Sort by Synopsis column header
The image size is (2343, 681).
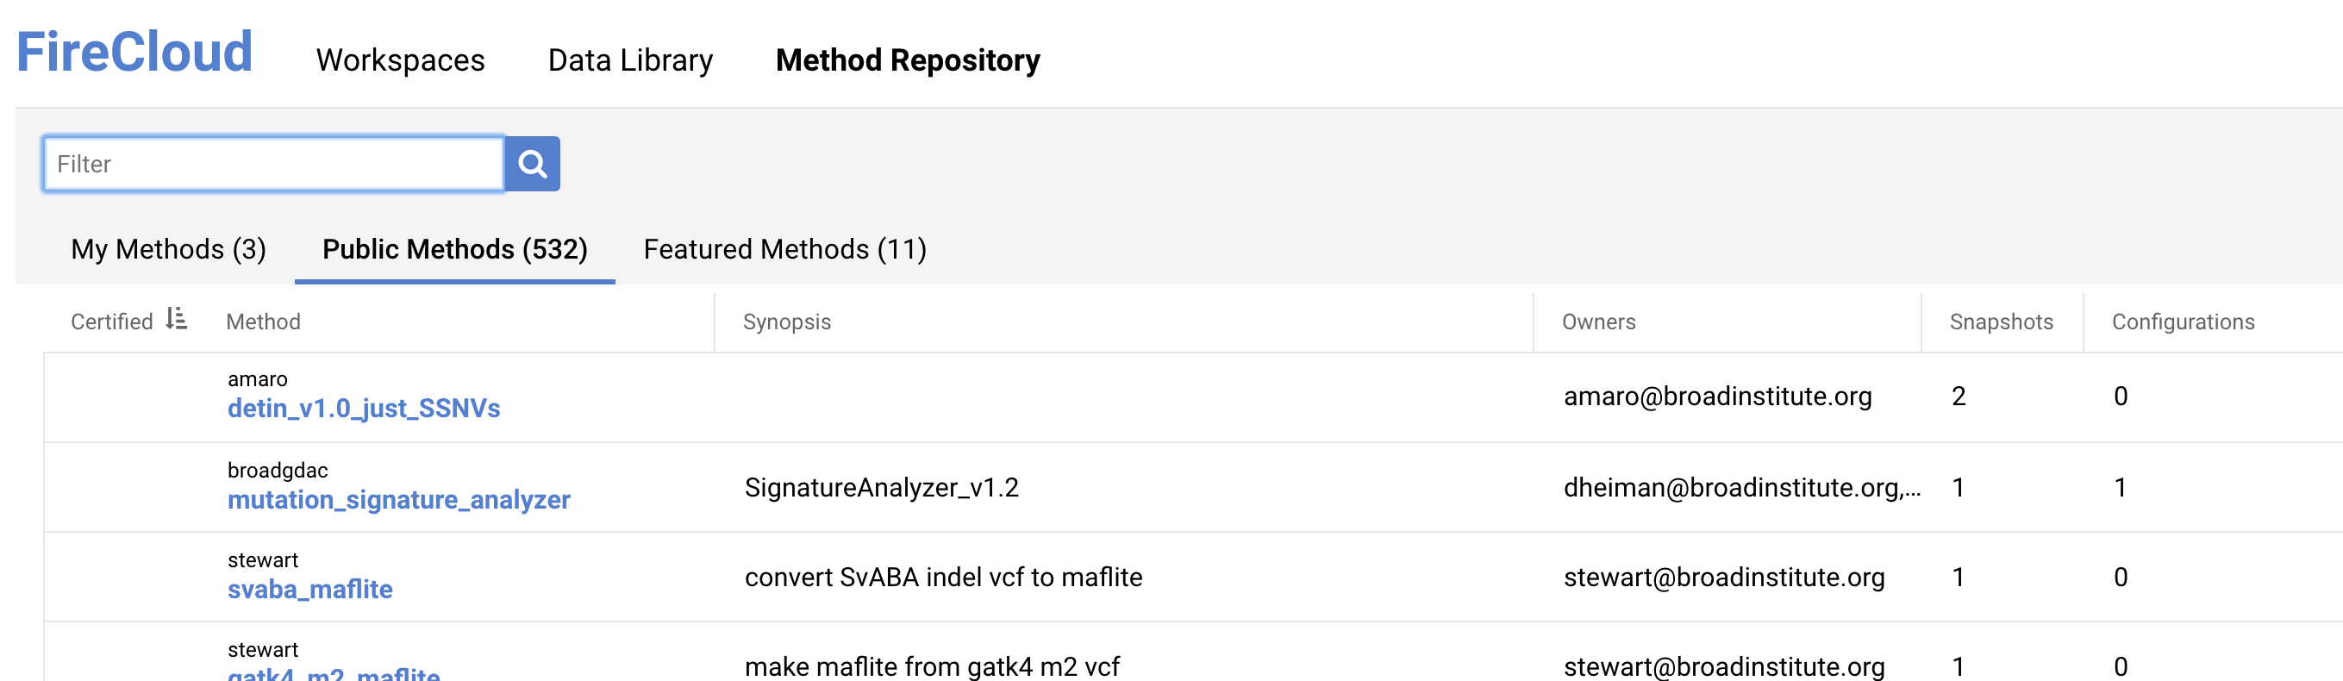(787, 322)
